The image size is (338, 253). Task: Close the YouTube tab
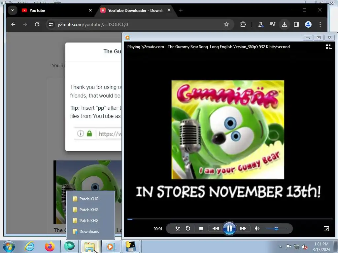tap(90, 10)
